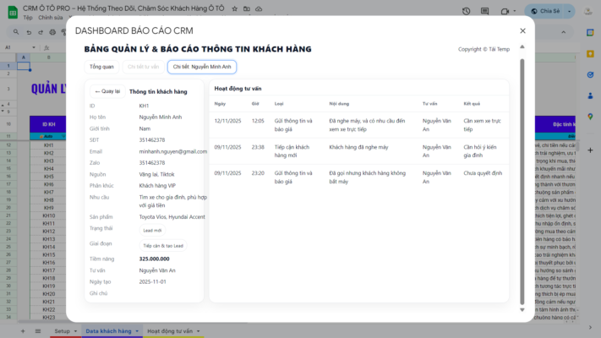The image size is (601, 338).
Task: Open the Tệp menu
Action: [28, 17]
